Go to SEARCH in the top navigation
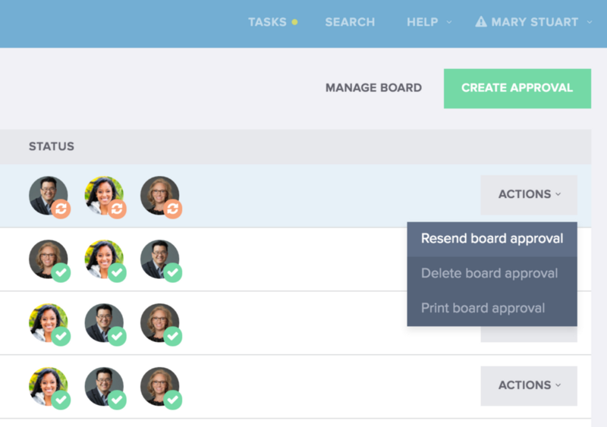This screenshot has width=607, height=427. click(x=350, y=22)
